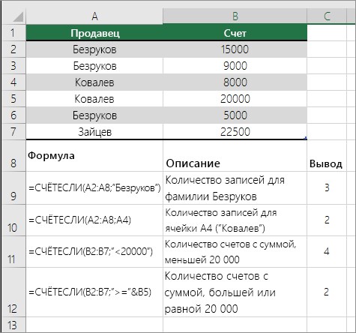This screenshot has height=333, width=356.
Task: Select row 11 header
Action: point(13,252)
